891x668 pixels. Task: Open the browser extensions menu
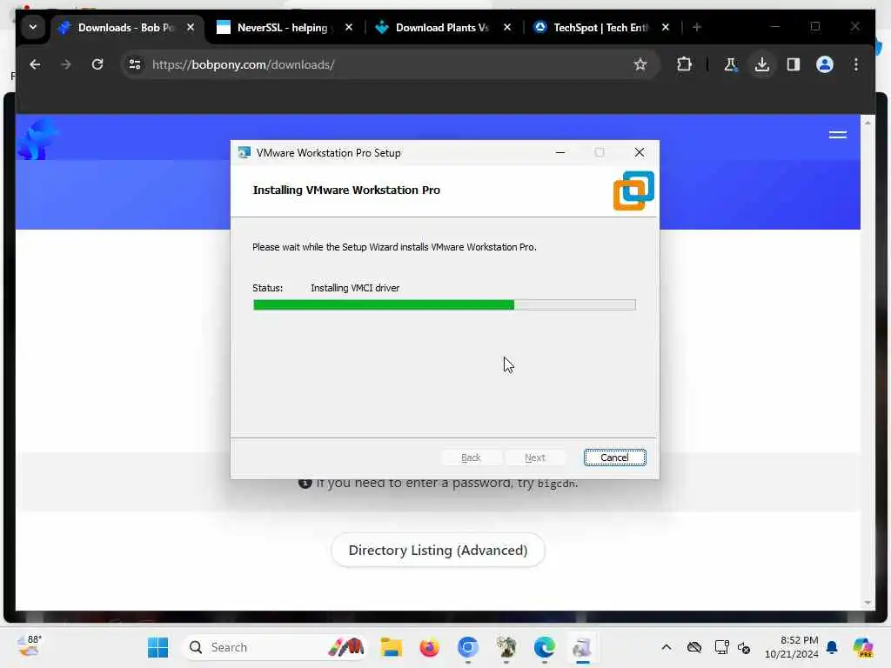point(684,64)
